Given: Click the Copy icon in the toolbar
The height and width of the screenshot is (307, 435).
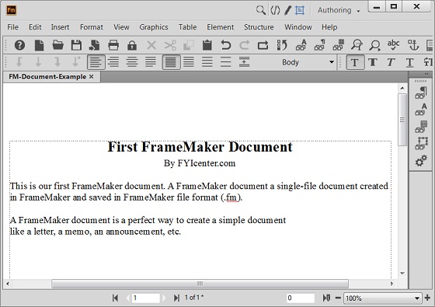Looking at the screenshot, I should pos(189,45).
